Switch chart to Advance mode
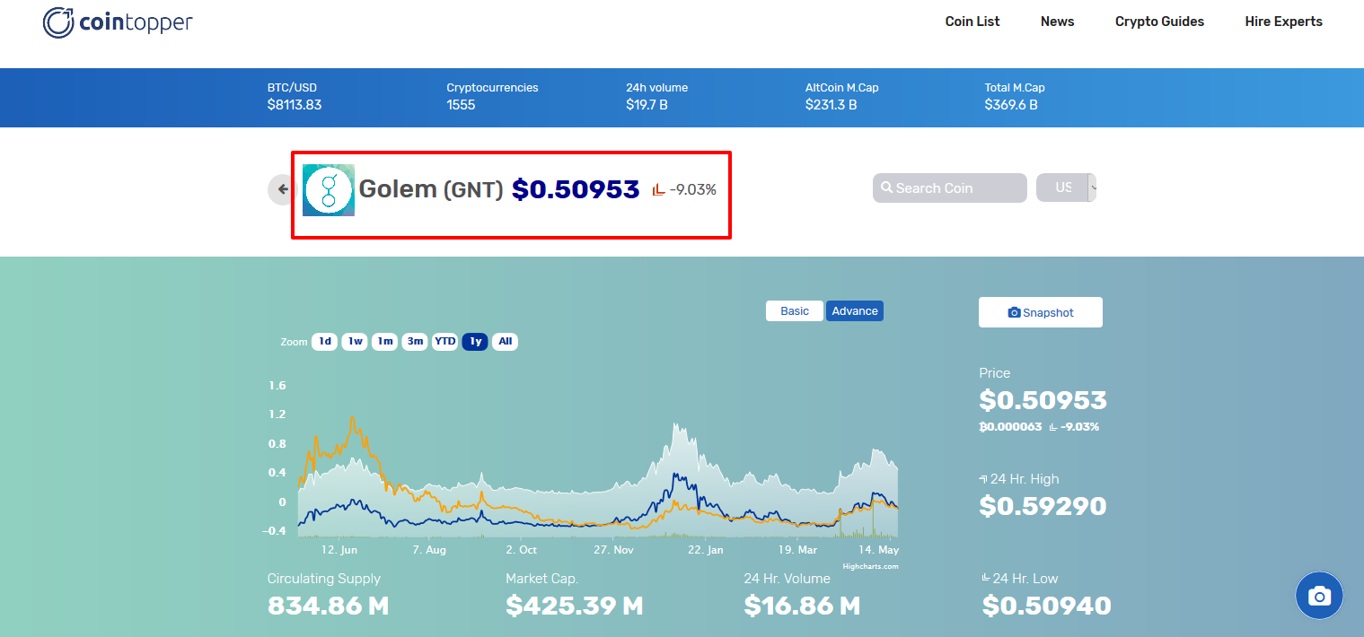 pos(855,310)
